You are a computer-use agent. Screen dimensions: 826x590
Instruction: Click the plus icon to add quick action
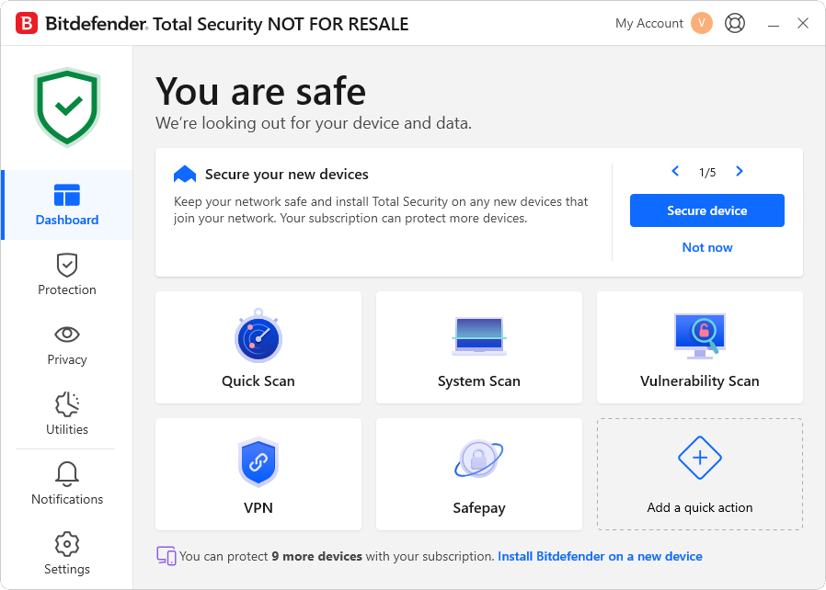pyautogui.click(x=699, y=458)
